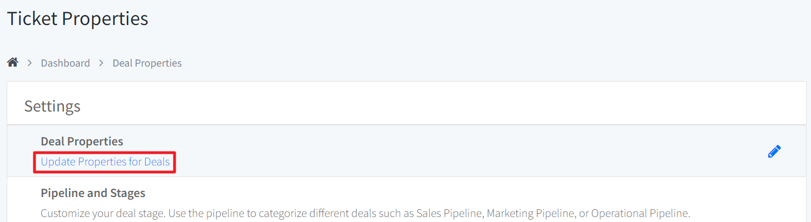The image size is (811, 222).
Task: Click the word "Ticket" in the page title
Action: click(32, 18)
